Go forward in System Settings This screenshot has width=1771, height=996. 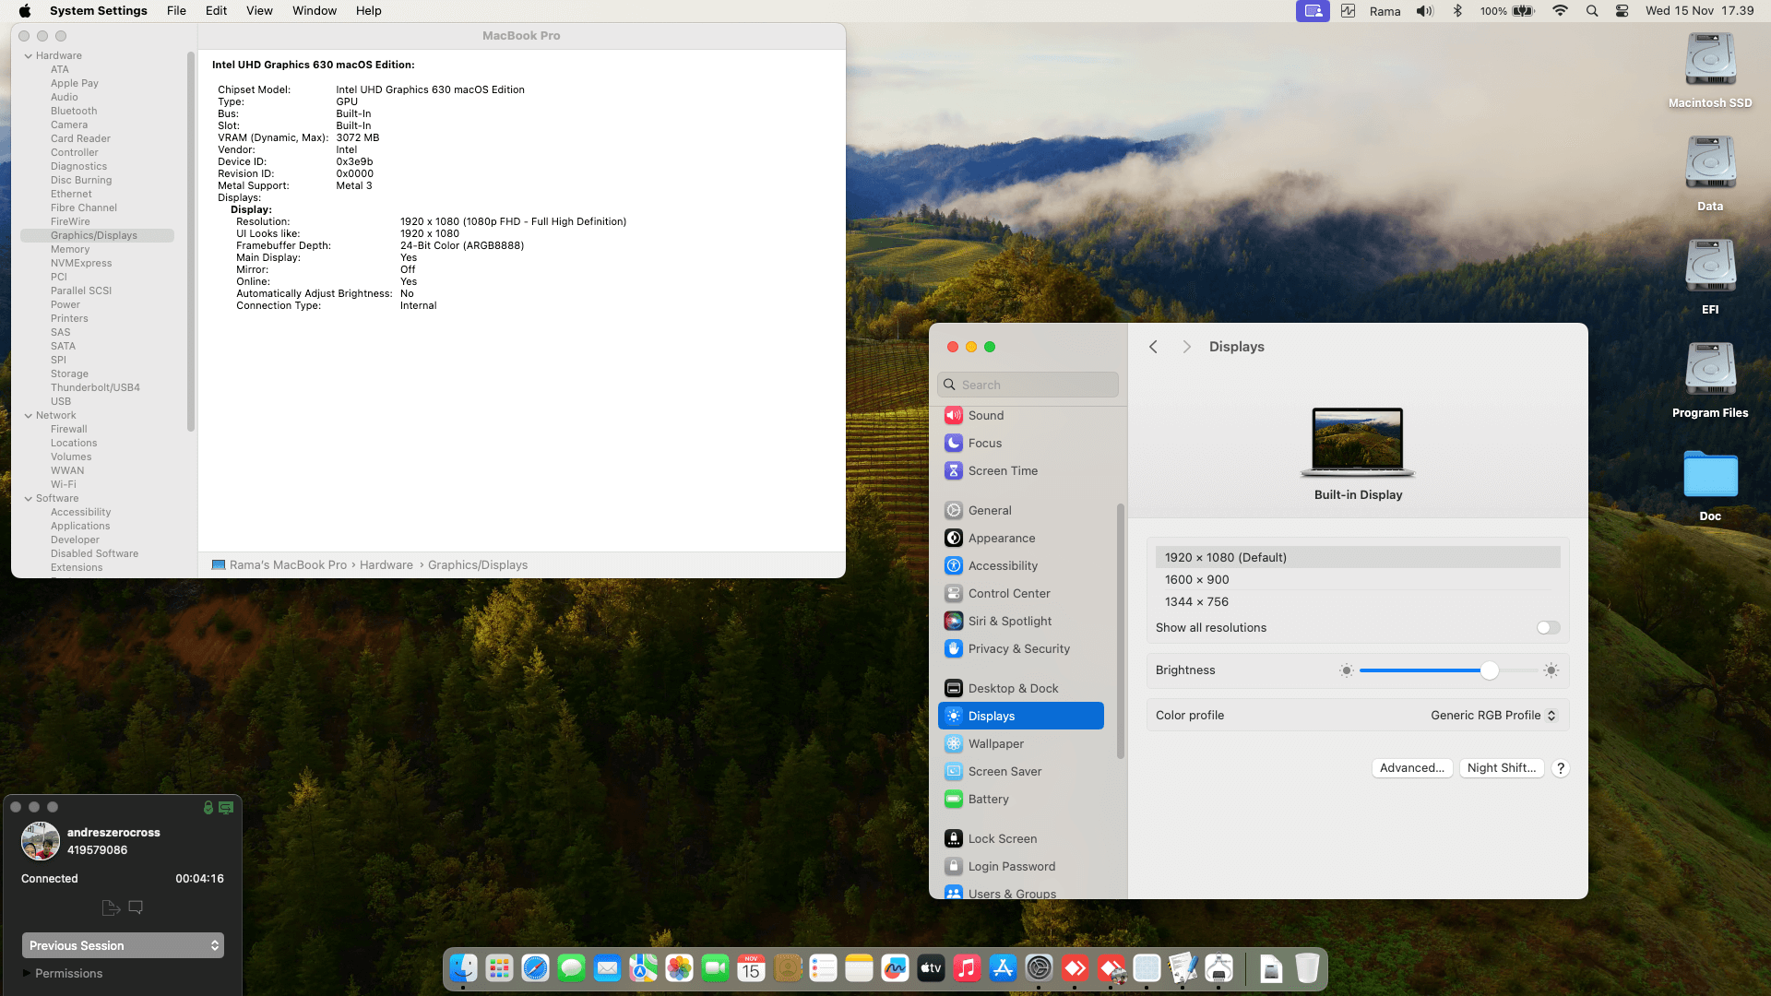click(1187, 347)
